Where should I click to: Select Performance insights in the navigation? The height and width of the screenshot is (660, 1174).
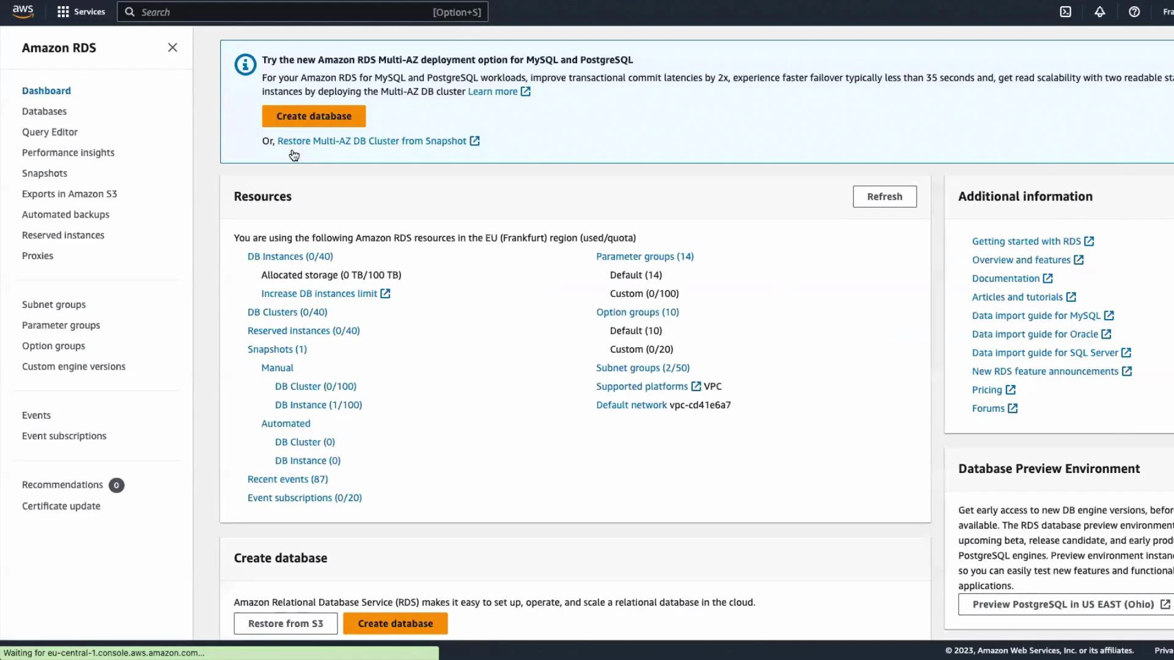point(68,152)
